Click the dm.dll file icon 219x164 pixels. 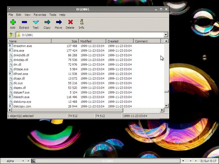click(11, 64)
